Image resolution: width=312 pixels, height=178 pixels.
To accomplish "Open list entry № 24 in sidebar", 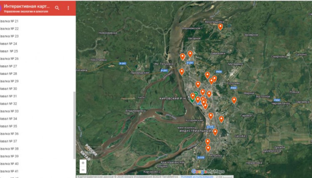I will 9,43.
